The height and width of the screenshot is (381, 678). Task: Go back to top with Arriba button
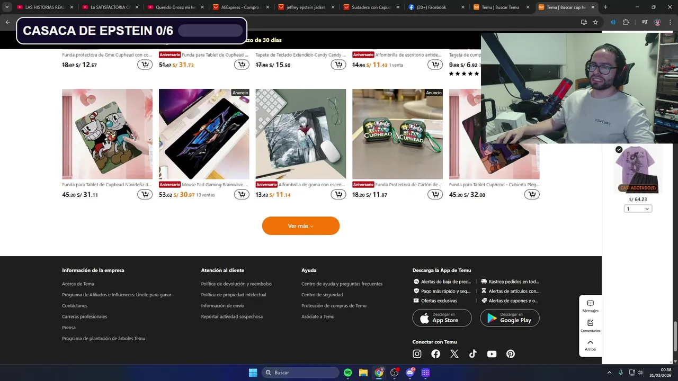pyautogui.click(x=590, y=345)
